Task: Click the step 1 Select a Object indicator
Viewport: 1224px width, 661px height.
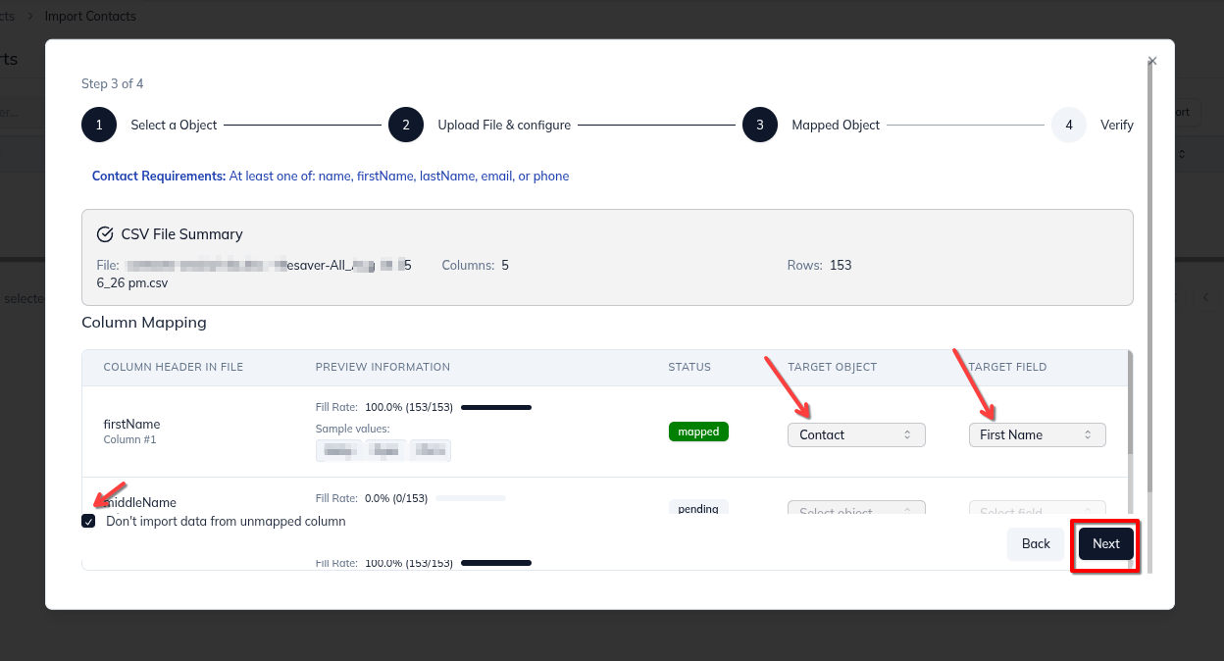Action: 98,125
